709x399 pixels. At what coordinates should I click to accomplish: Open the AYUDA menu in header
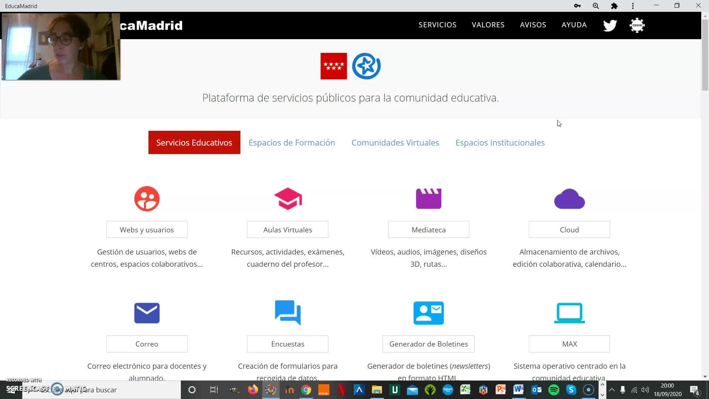tap(574, 25)
